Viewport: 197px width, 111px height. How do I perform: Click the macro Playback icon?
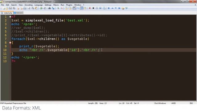point(97,8)
